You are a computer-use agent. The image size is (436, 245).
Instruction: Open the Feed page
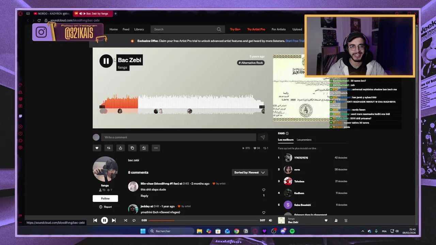[126, 29]
